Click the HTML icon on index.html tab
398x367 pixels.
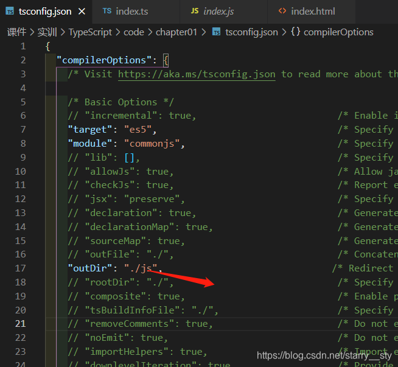tap(282, 11)
